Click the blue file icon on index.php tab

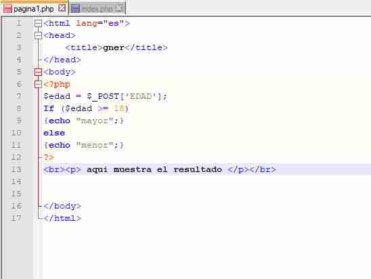75,9
